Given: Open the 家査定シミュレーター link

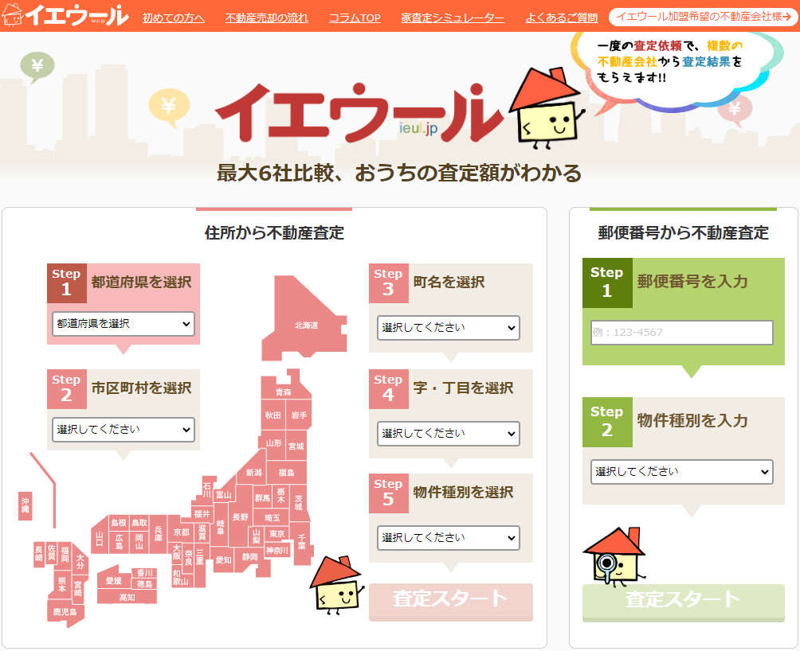Looking at the screenshot, I should (x=453, y=18).
